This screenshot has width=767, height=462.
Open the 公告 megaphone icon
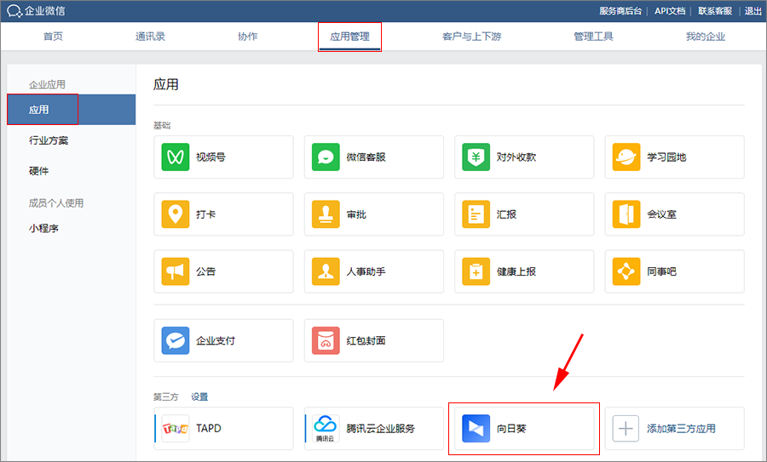click(176, 271)
